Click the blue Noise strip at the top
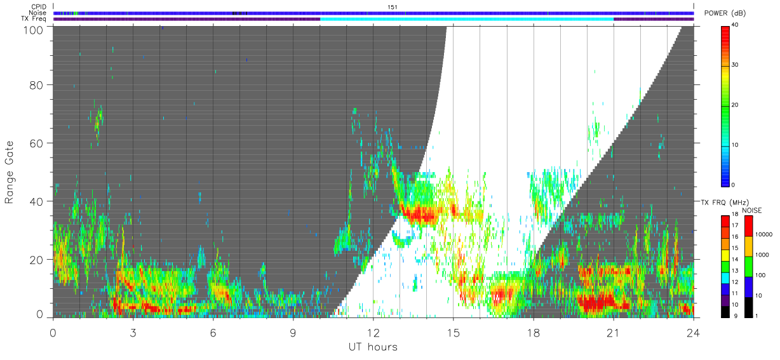Screen dimensions: 780x360 (x=373, y=13)
